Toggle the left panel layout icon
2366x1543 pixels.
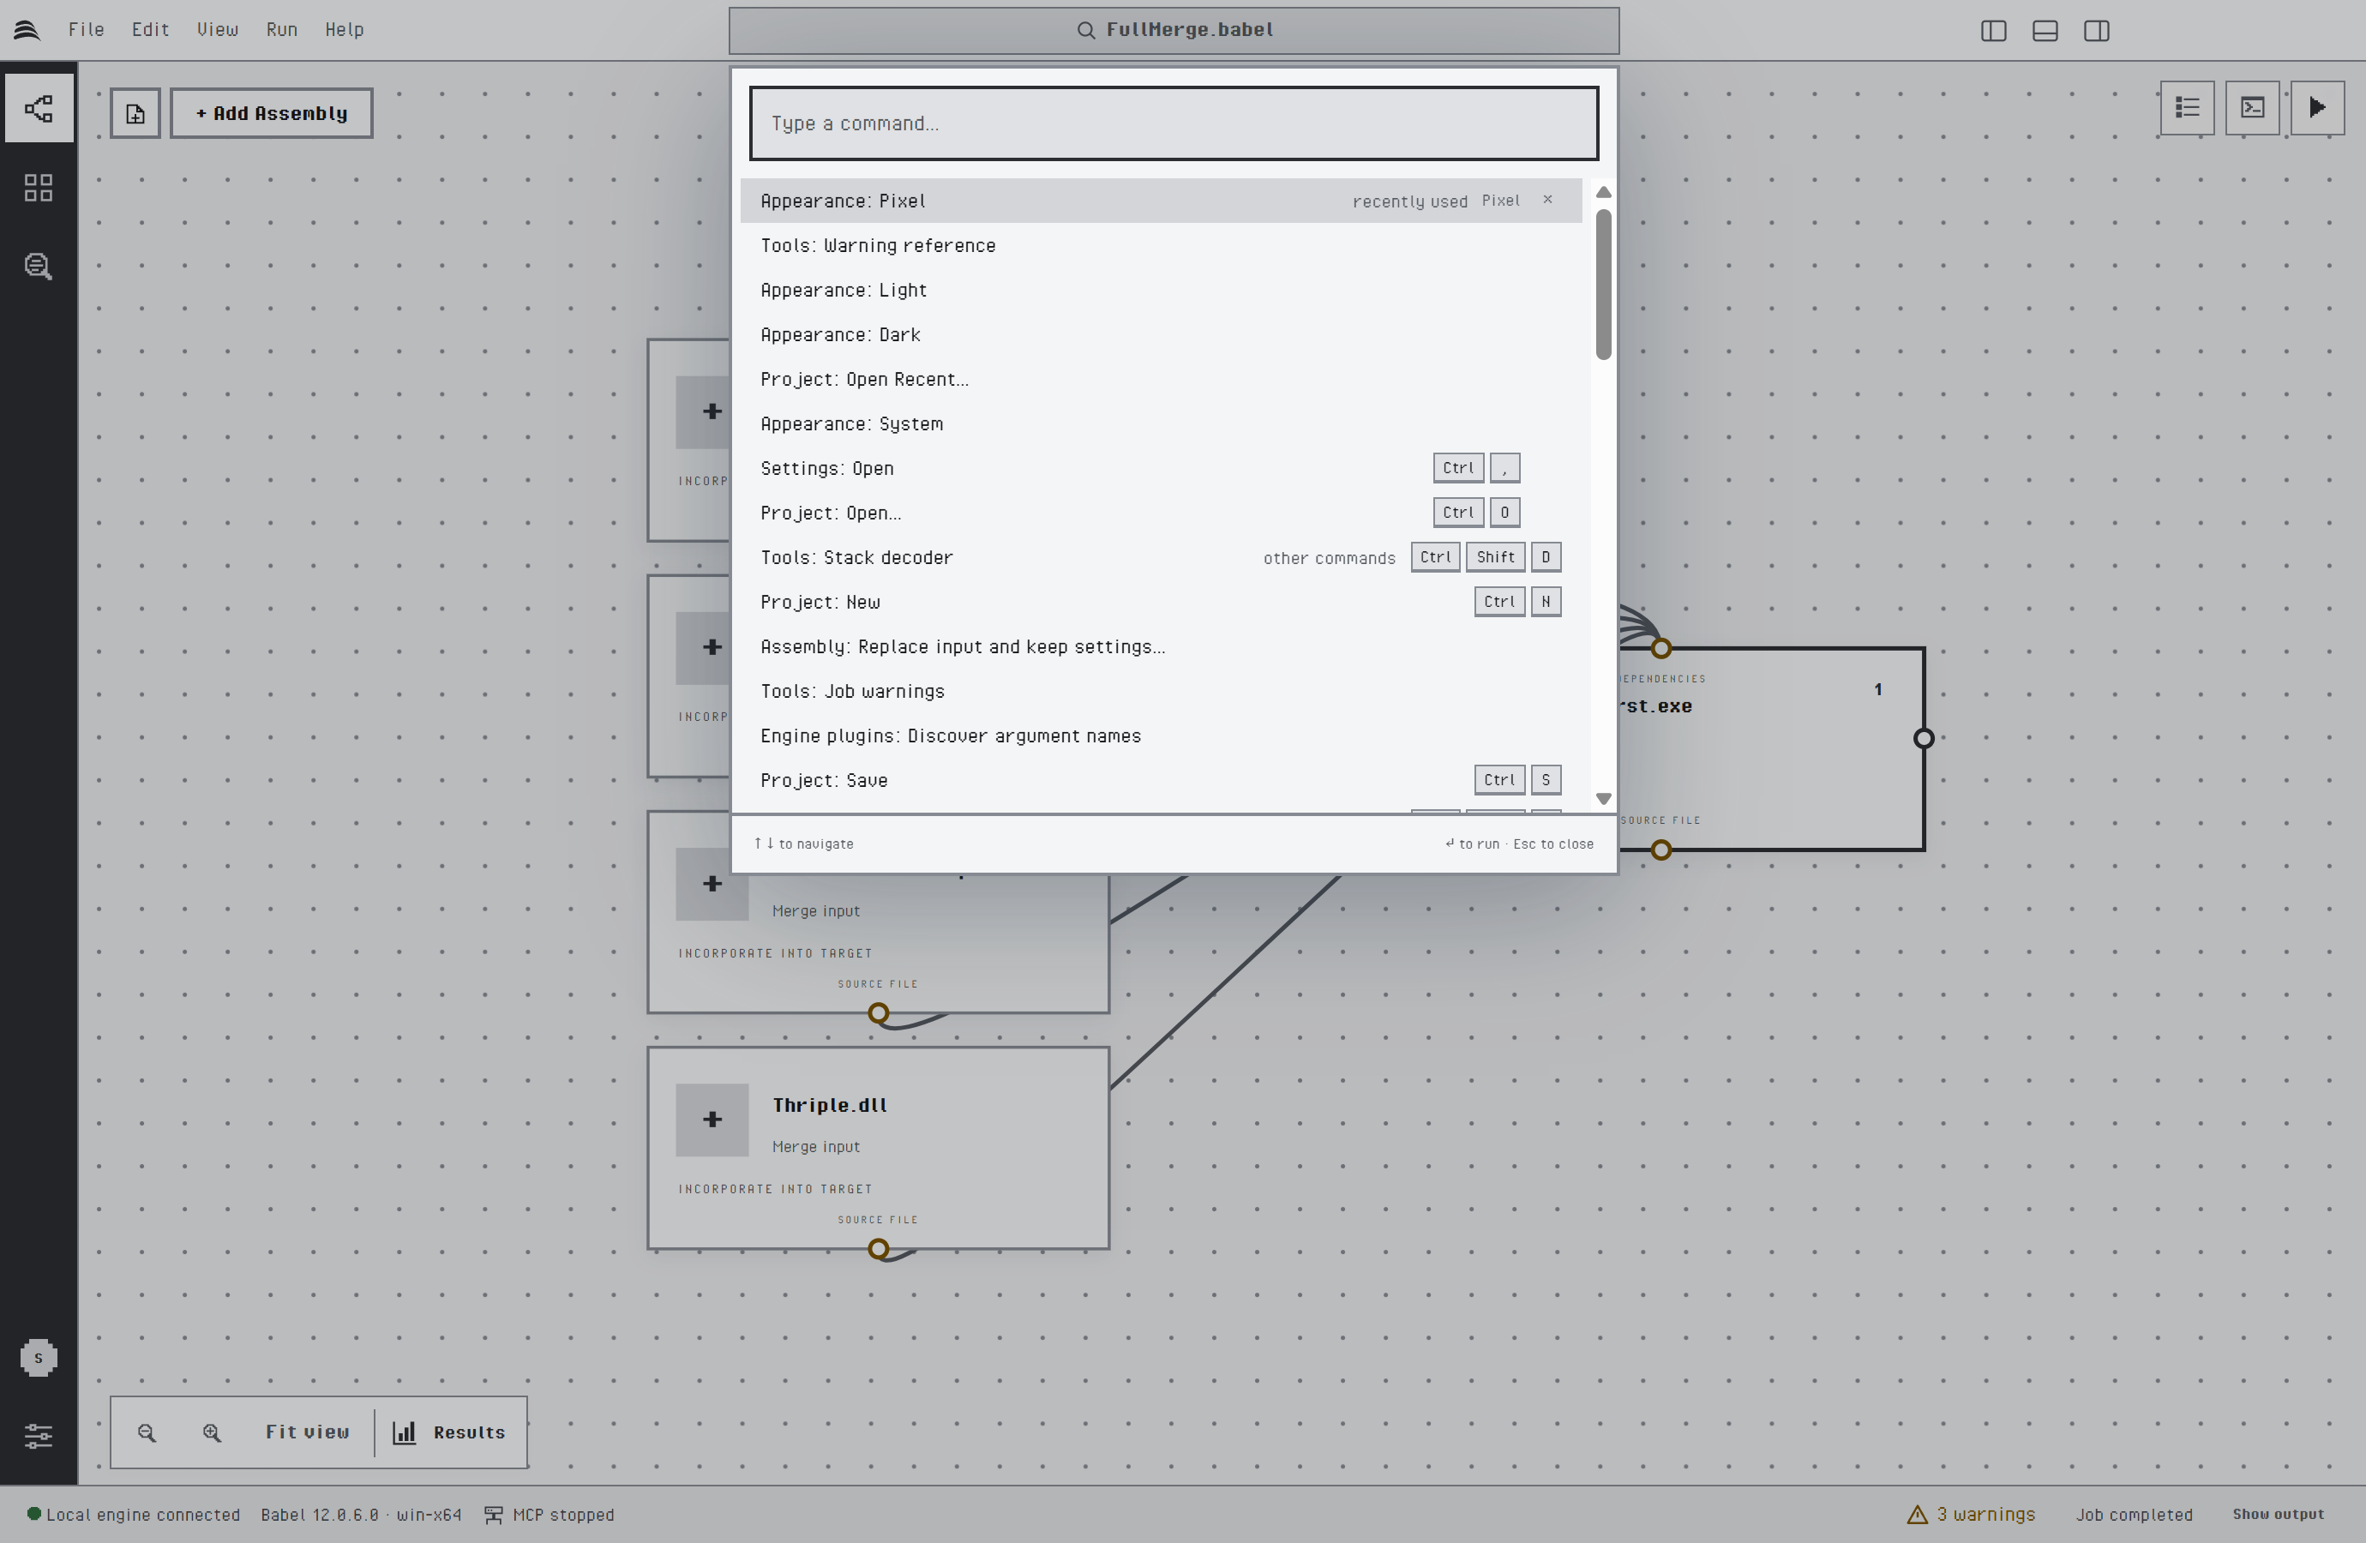click(x=1993, y=31)
